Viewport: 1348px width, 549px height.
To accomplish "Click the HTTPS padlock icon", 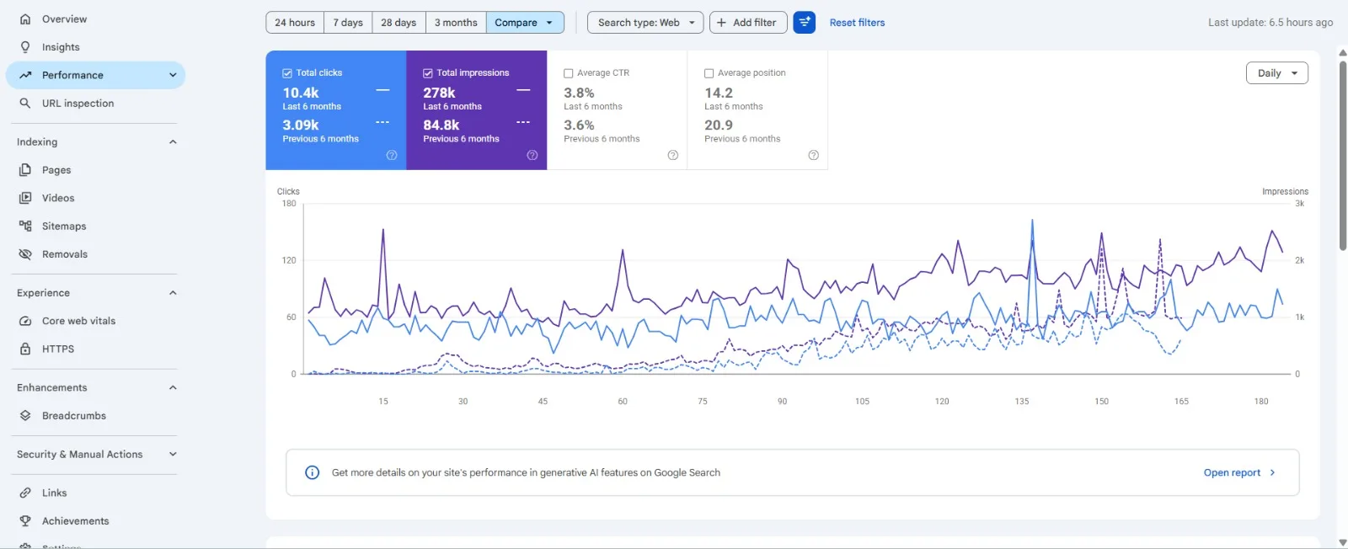I will click(x=25, y=349).
